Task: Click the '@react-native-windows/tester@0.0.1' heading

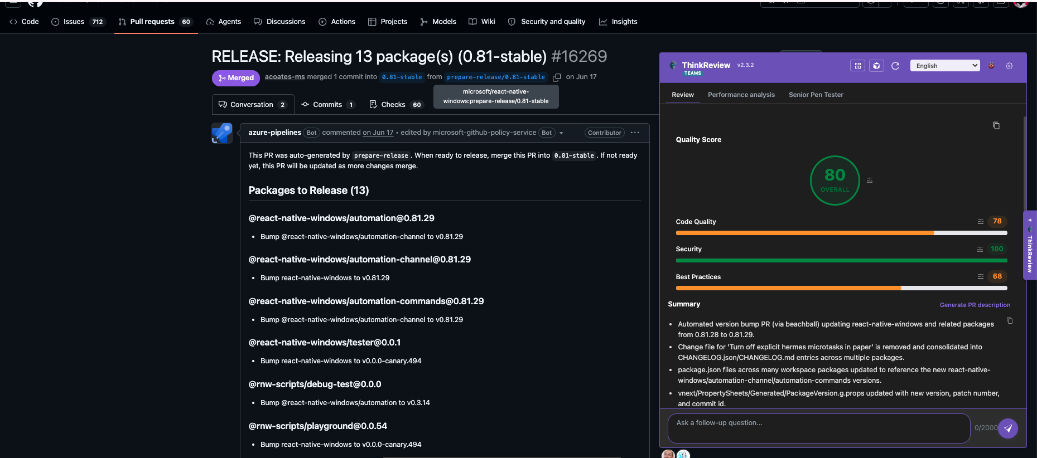Action: 325,343
